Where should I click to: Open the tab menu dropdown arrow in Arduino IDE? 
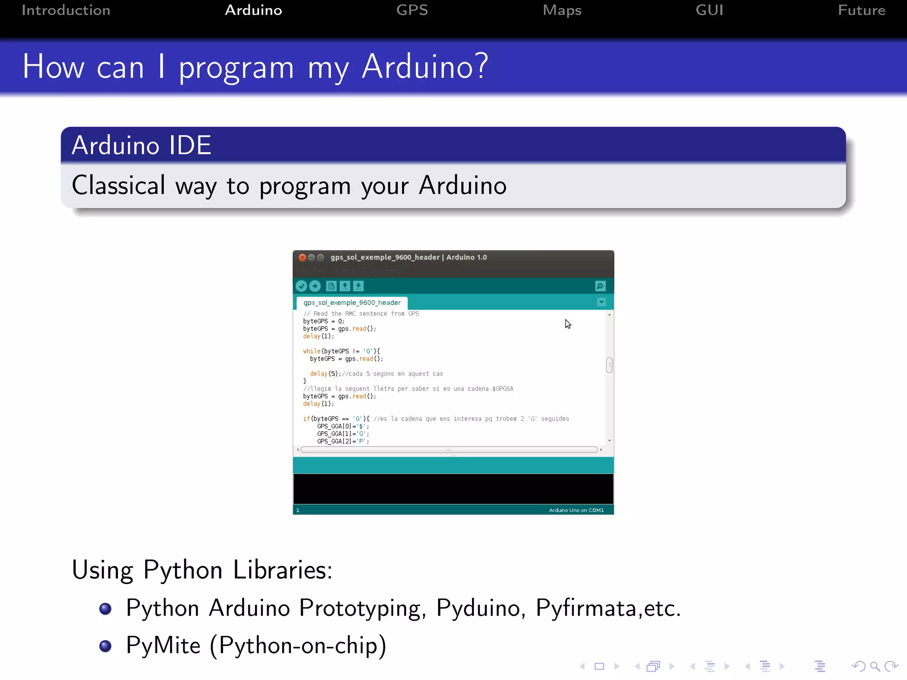click(601, 302)
